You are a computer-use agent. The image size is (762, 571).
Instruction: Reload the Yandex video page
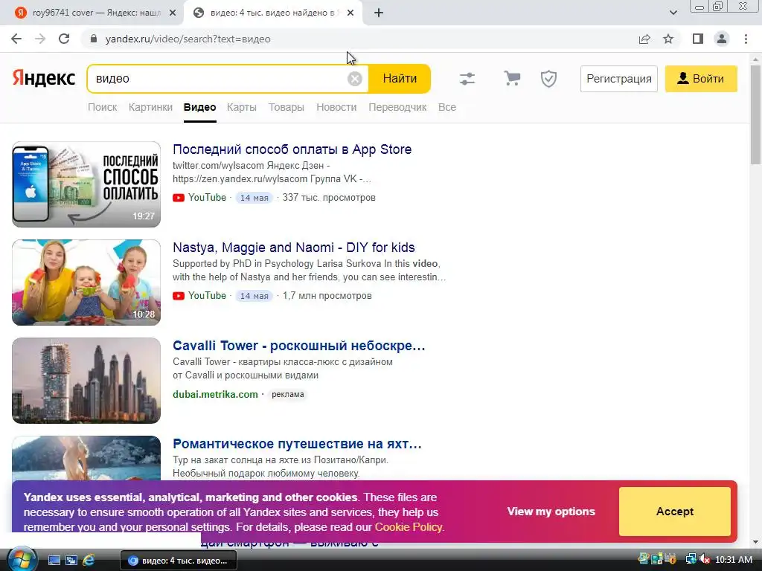[x=64, y=39]
